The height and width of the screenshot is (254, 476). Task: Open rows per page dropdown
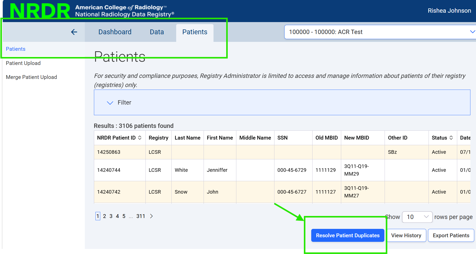tap(417, 217)
